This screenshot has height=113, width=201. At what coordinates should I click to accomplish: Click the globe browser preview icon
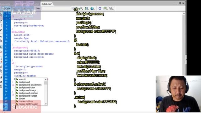pos(92,8)
